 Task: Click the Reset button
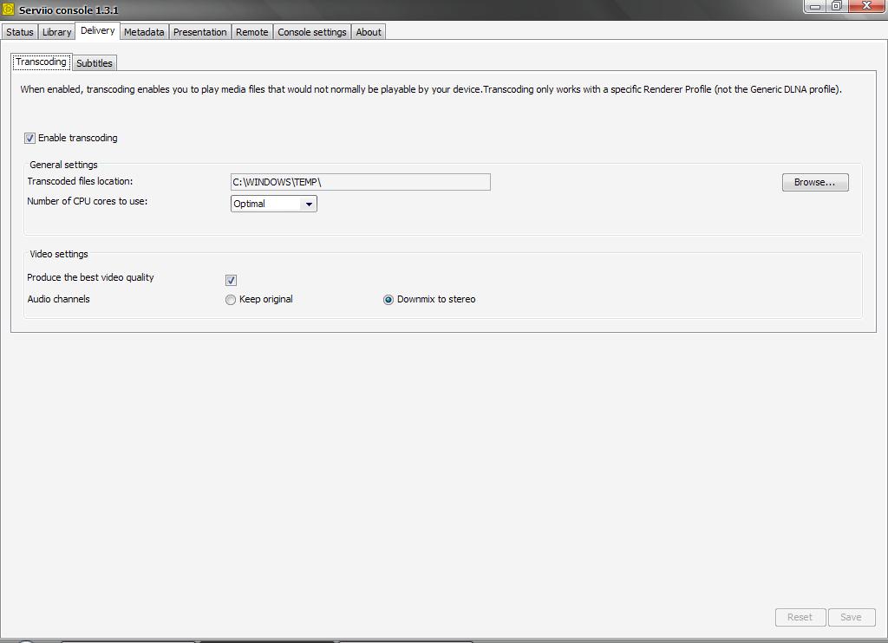coord(800,617)
